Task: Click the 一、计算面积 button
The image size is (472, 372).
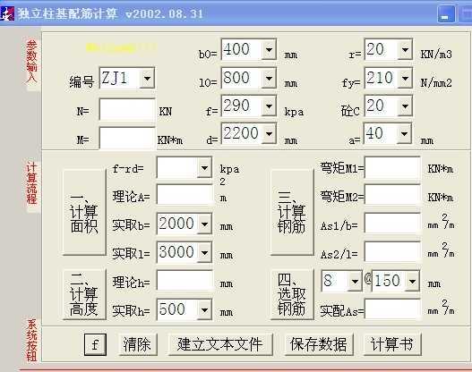Action: tap(84, 213)
